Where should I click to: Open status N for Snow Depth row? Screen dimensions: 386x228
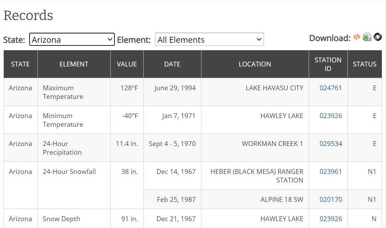pos(374,219)
